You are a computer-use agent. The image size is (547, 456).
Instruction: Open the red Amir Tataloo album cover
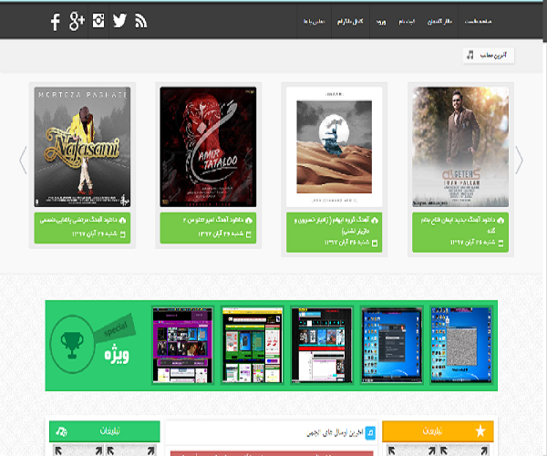[x=208, y=147]
